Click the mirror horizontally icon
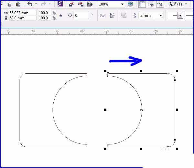Image resolution: width=194 pixels, height=168 pixels. pos(103,16)
